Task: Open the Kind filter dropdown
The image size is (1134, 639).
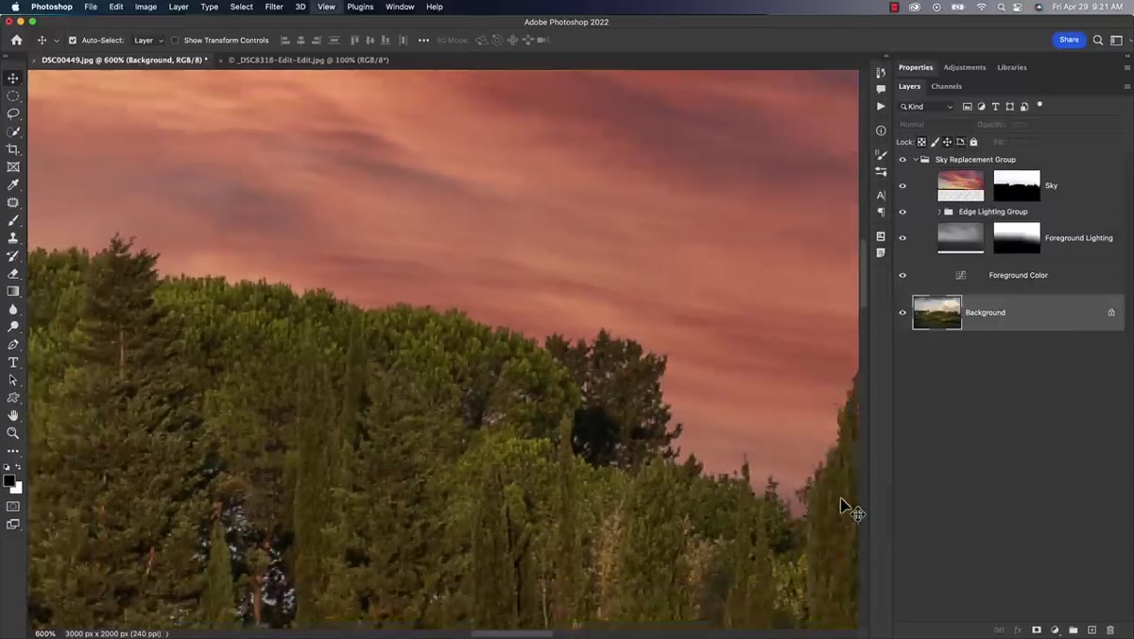Action: click(927, 107)
